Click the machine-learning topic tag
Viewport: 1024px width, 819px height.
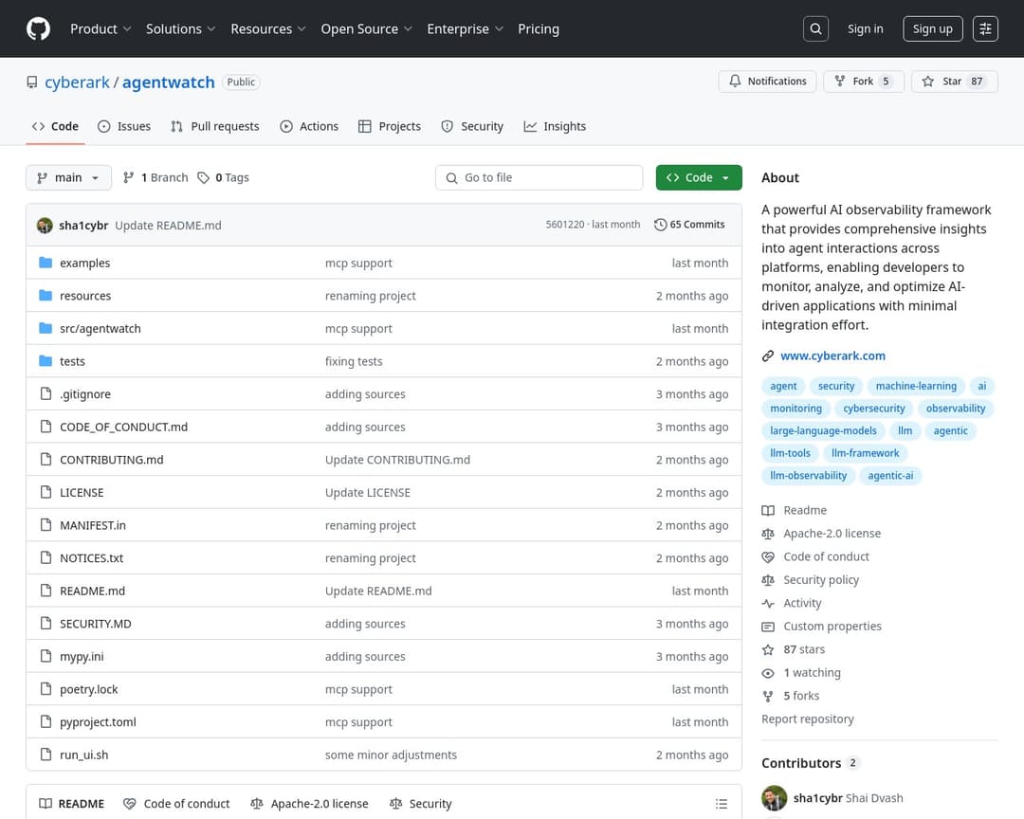click(x=916, y=386)
